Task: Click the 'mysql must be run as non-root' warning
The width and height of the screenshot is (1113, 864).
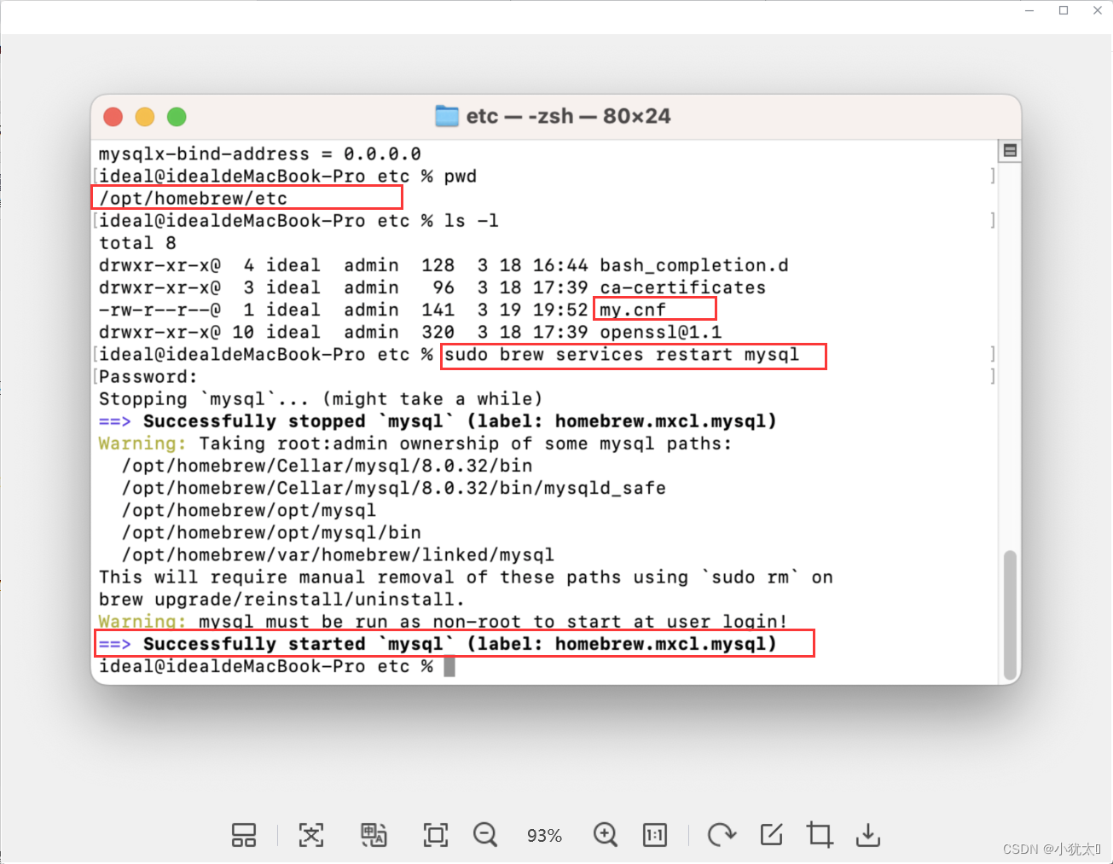Action: [x=443, y=622]
